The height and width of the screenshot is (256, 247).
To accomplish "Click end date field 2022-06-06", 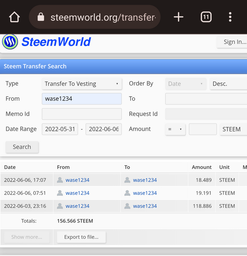I will (103, 129).
